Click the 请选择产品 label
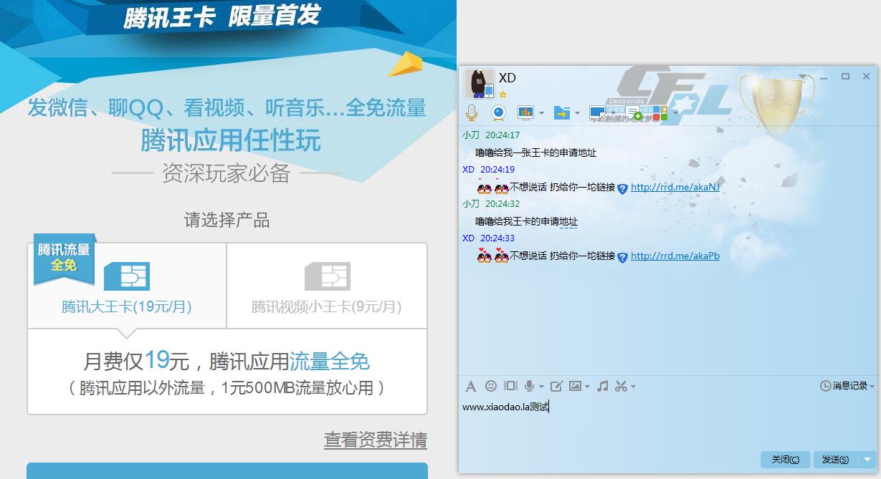The width and height of the screenshot is (881, 479). pos(227,220)
